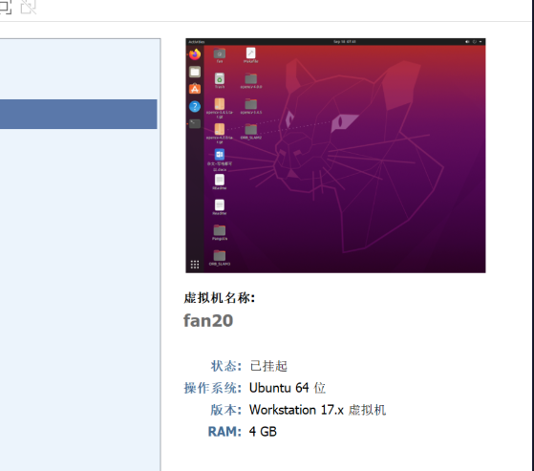Click the Workstation 17.x 虚拟机 version value
Screen dimensions: 534x471
[317, 410]
